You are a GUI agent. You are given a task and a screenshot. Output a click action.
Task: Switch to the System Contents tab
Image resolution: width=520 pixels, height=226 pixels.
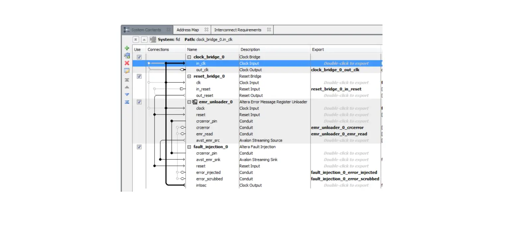tap(146, 30)
